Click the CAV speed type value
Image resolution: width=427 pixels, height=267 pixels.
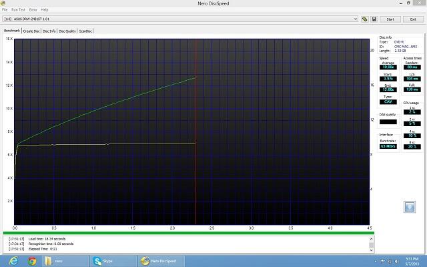pos(388,101)
